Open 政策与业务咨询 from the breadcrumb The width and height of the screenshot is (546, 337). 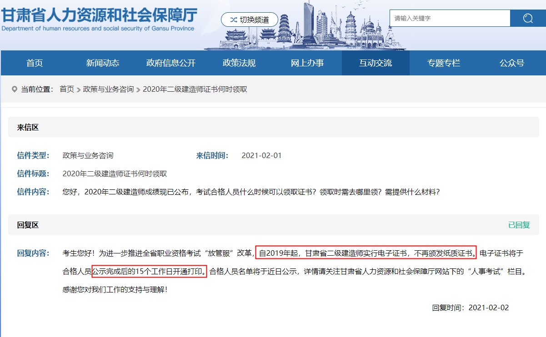tap(108, 89)
